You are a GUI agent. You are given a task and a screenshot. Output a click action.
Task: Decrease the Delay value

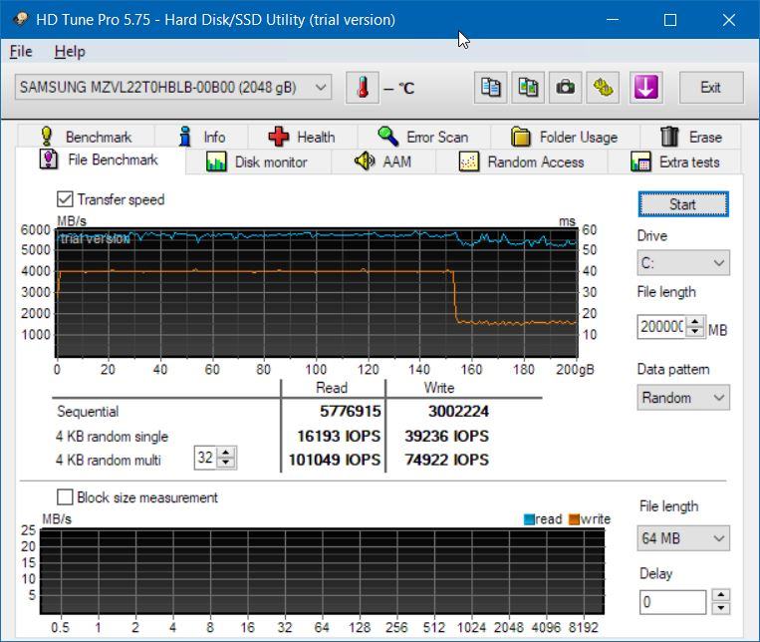[x=721, y=608]
